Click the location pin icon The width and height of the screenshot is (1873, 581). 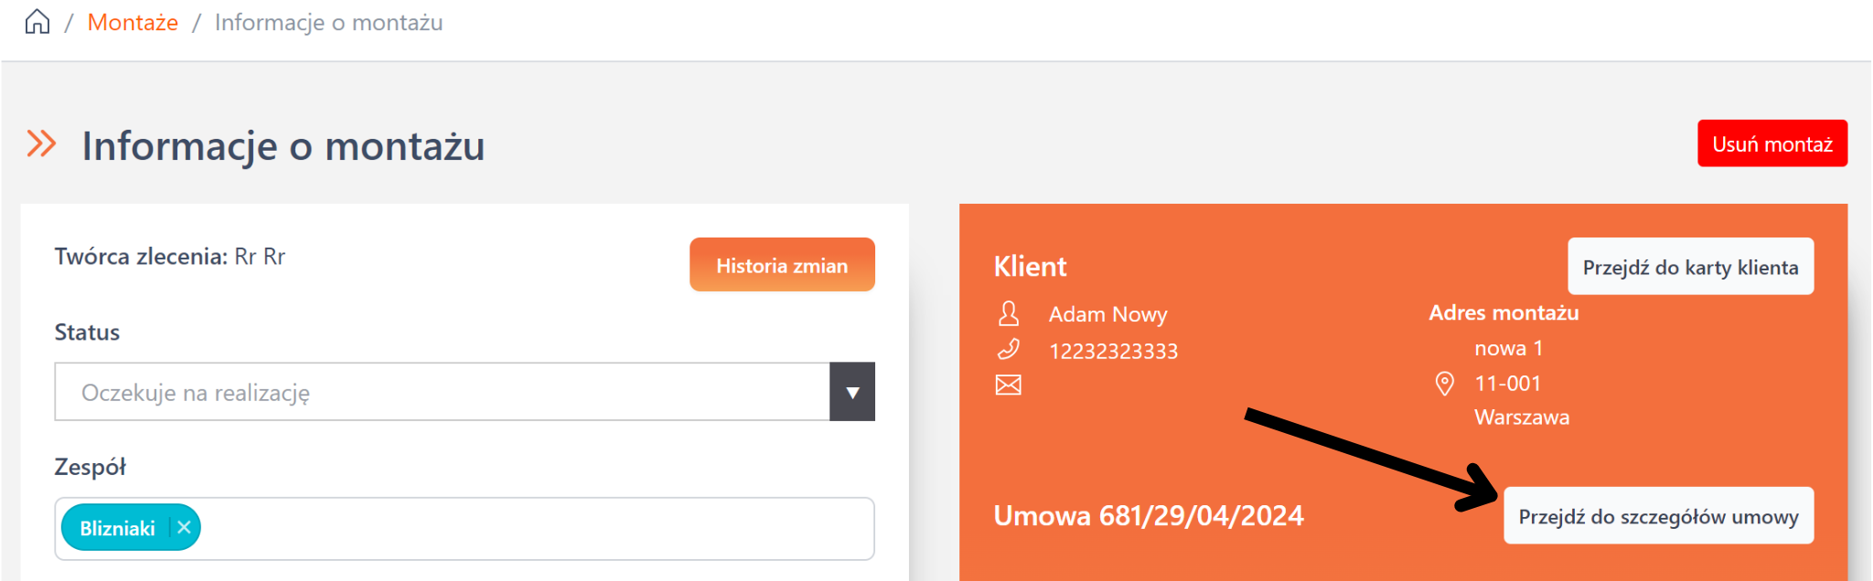coord(1445,384)
